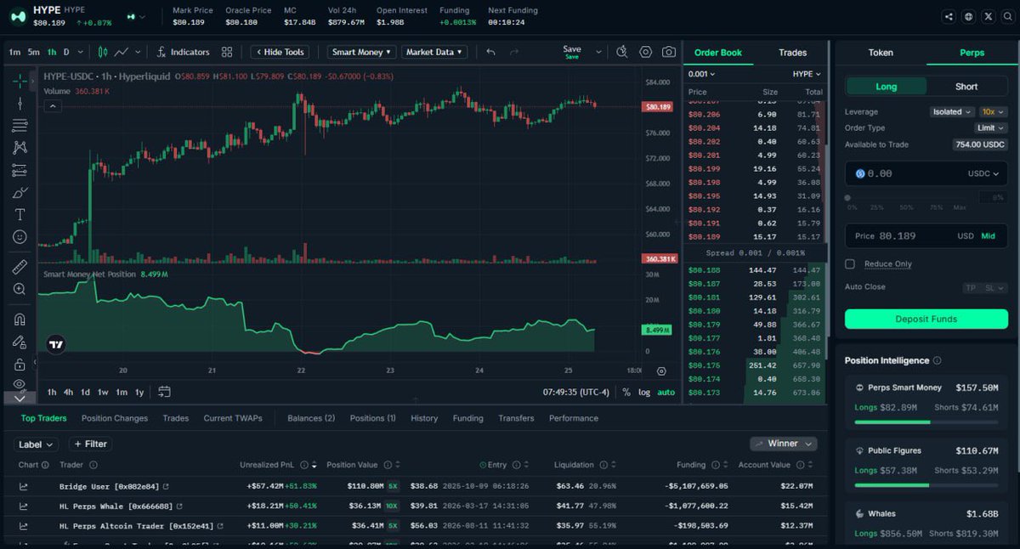Select the brush drawing tool
Viewport: 1020px width, 549px height.
20,192
